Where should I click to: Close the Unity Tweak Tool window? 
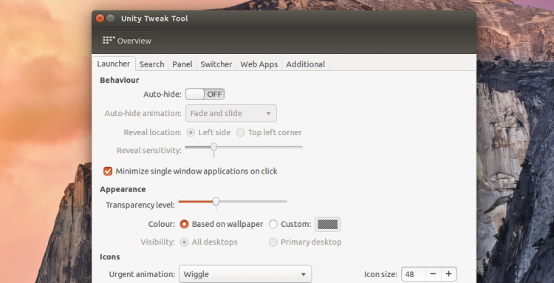100,18
